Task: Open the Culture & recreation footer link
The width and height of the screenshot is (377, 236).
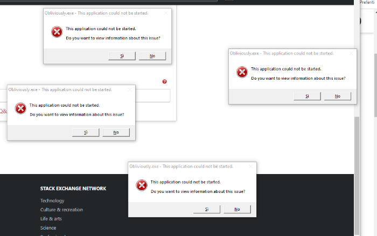Action: coord(61,210)
